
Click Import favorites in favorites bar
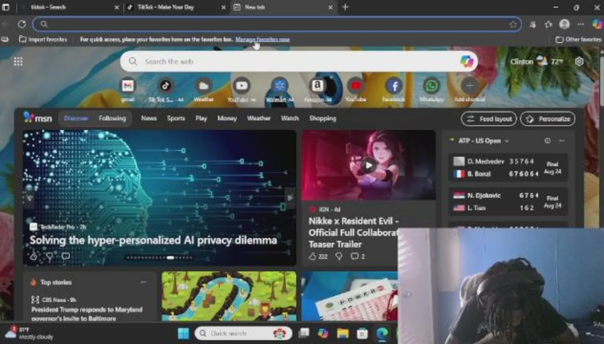coord(43,40)
